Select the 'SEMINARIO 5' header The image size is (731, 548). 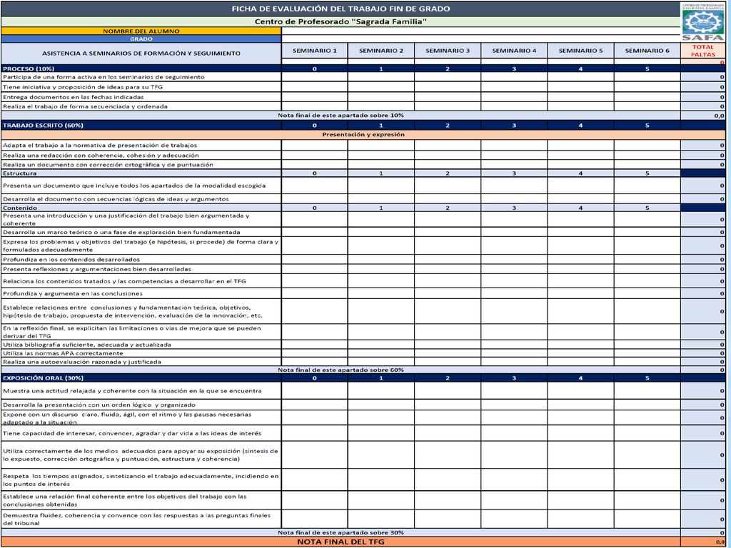[x=580, y=51]
